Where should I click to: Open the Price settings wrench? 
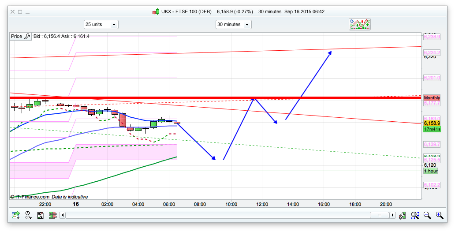[x=26, y=36]
